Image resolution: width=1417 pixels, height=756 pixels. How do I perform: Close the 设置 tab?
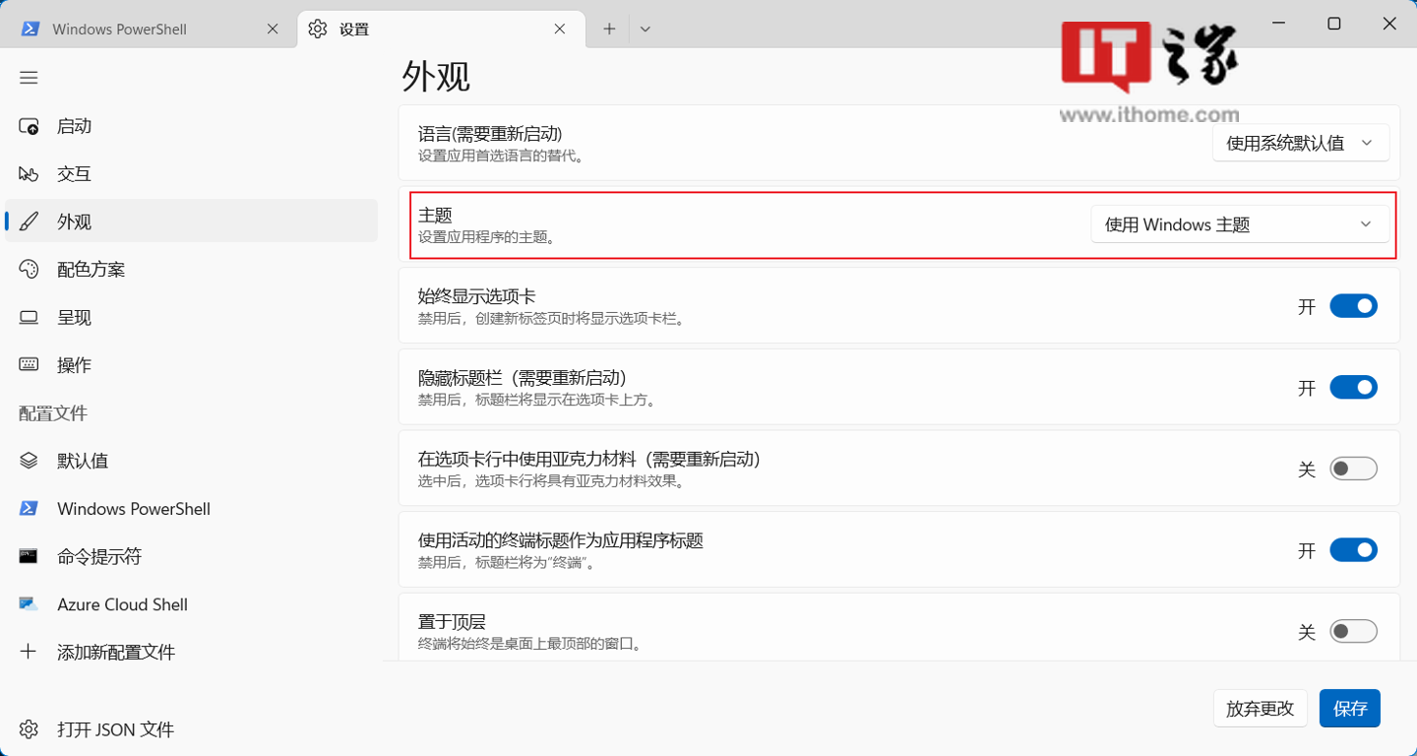pos(560,29)
